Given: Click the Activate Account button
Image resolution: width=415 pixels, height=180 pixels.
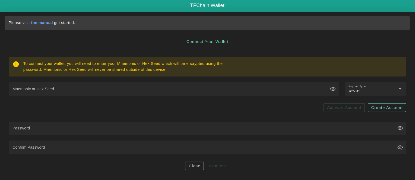Looking at the screenshot, I should tap(344, 107).
